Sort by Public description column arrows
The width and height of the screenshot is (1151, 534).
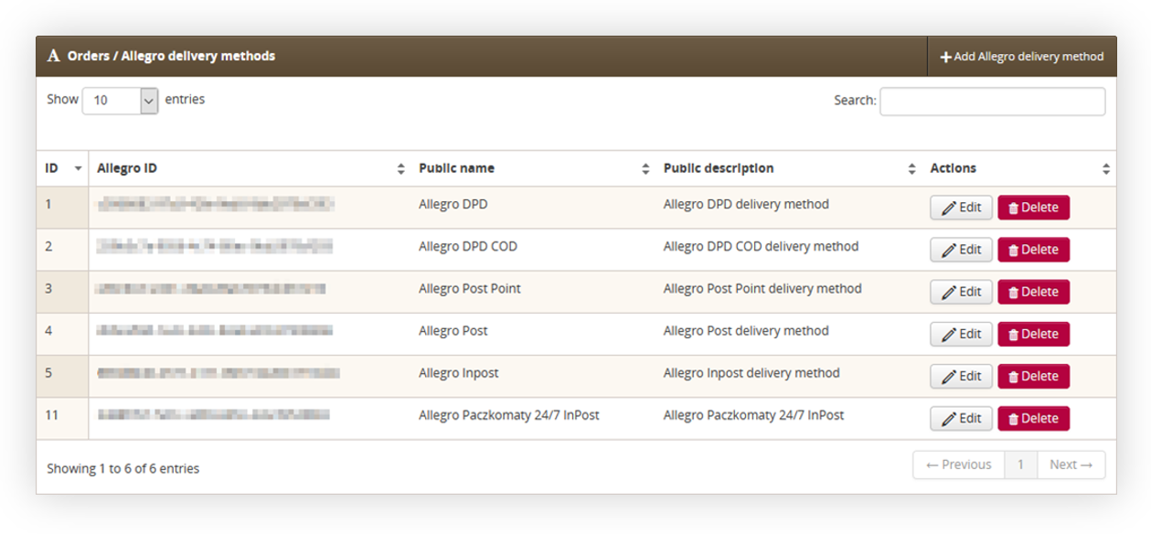pos(911,169)
